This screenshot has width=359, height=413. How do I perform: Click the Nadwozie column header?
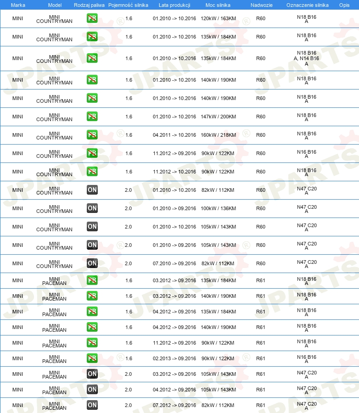pos(262,5)
